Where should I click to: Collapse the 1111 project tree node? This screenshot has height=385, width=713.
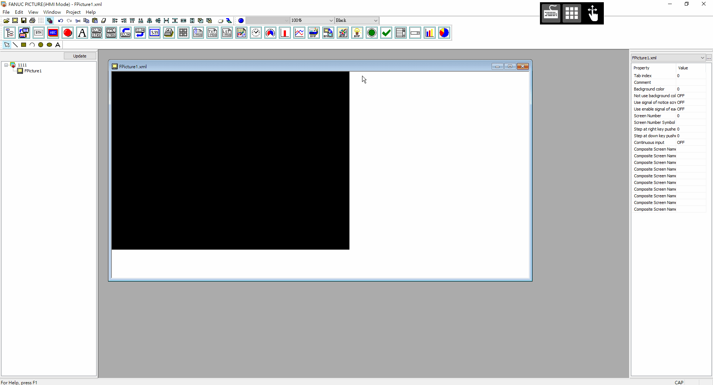(x=6, y=65)
